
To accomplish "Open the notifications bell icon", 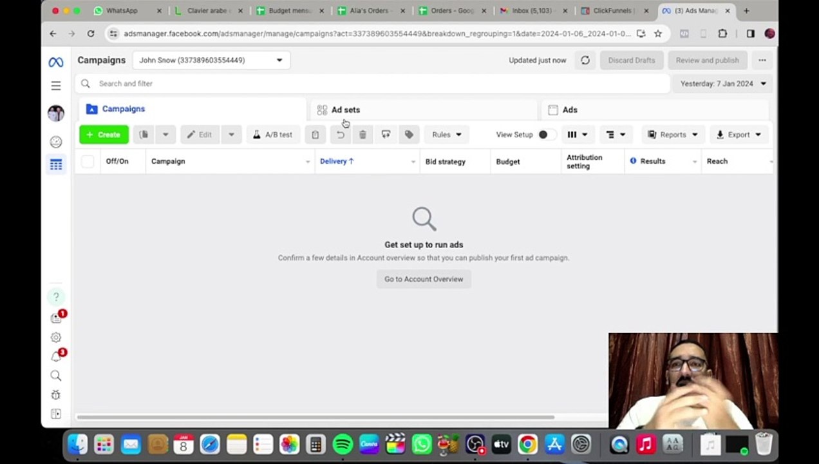I will (x=57, y=356).
